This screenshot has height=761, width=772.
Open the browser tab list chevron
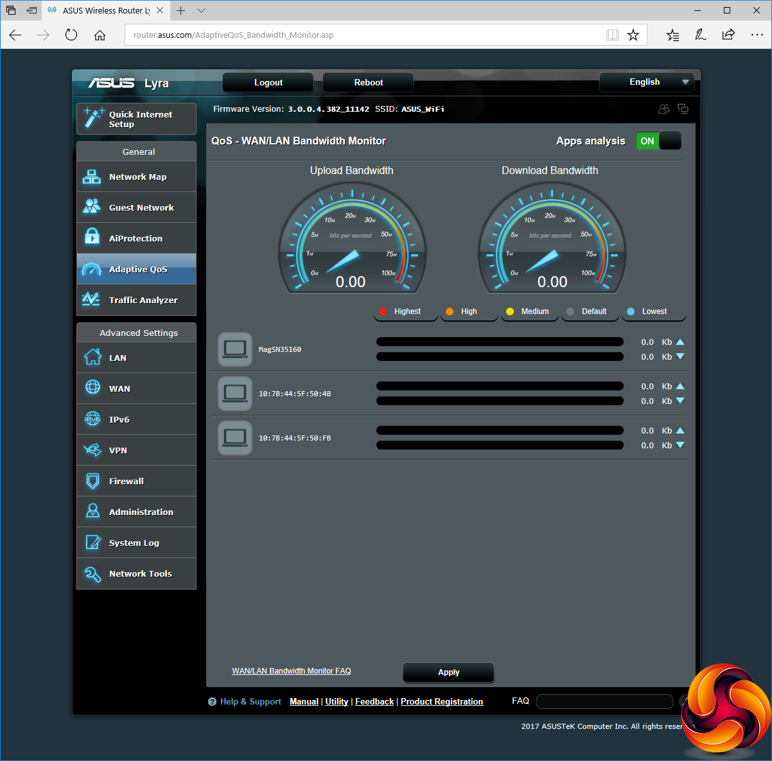pos(201,10)
